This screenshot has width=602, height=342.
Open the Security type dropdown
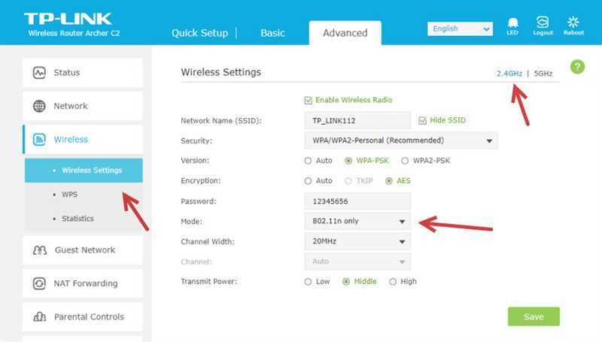point(401,141)
